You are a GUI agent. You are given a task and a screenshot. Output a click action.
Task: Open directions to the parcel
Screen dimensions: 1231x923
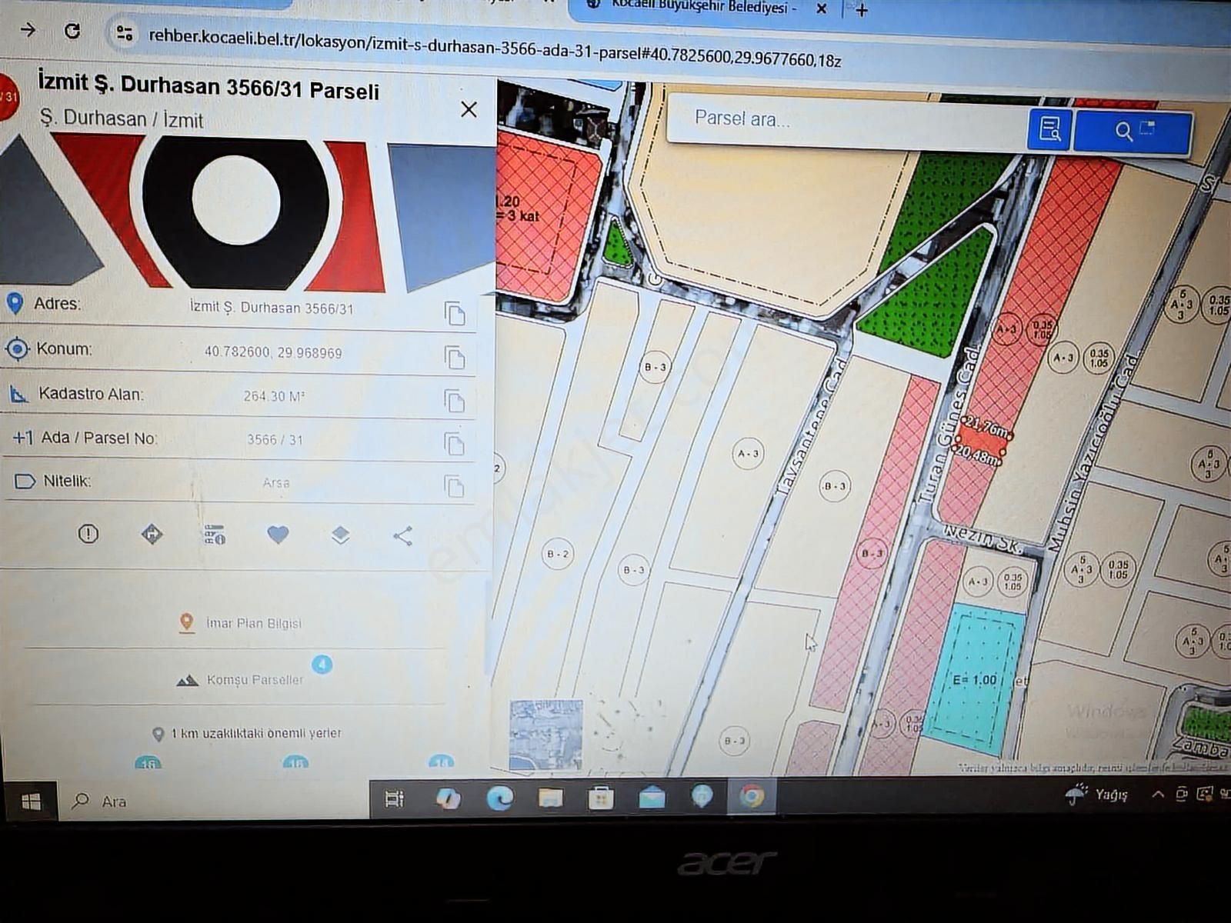(152, 534)
